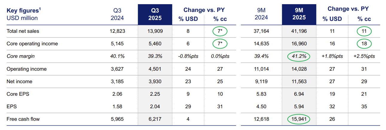Click the circled 41.2% core margin value
Image resolution: width=386 pixels, height=130 pixels.
pyautogui.click(x=299, y=56)
